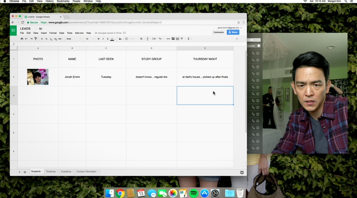Reload the page in Chrome
The image size is (357, 198).
coord(23,22)
